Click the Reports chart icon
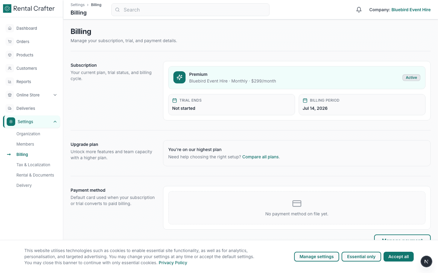Screen dimensions: 438x273 [10, 82]
